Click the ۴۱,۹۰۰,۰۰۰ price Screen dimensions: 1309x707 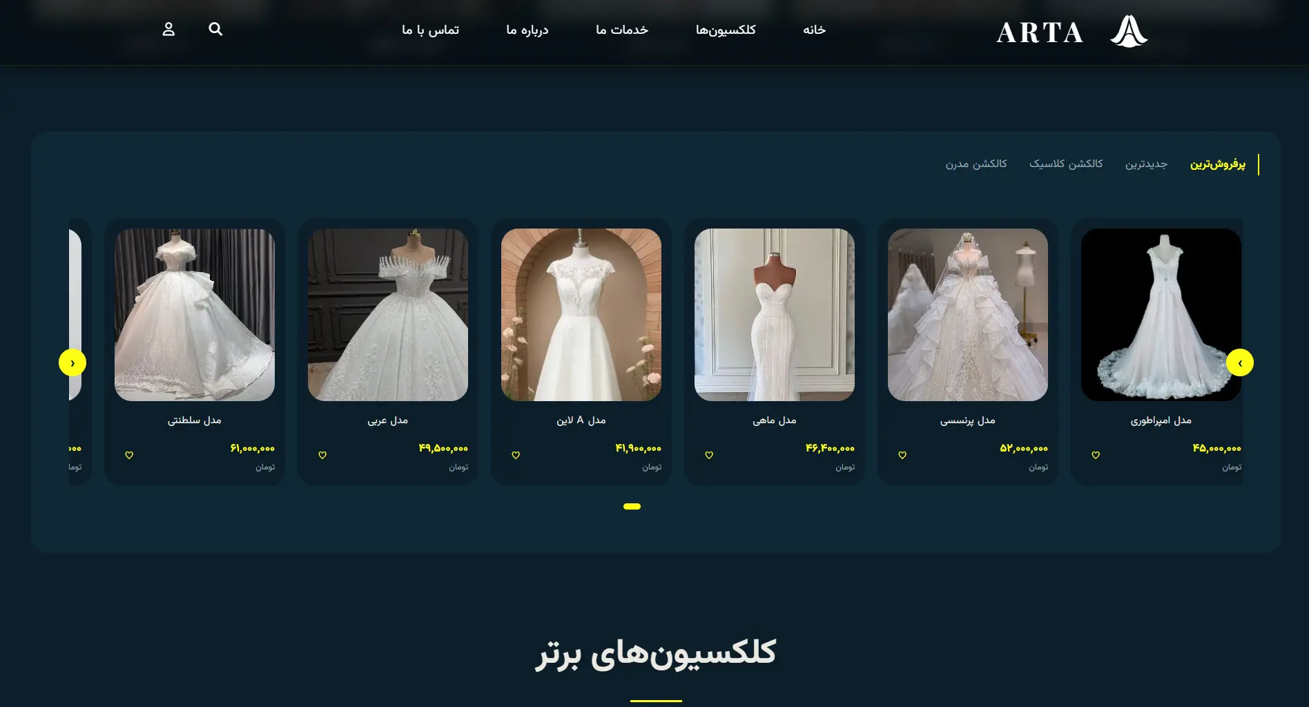(x=639, y=448)
